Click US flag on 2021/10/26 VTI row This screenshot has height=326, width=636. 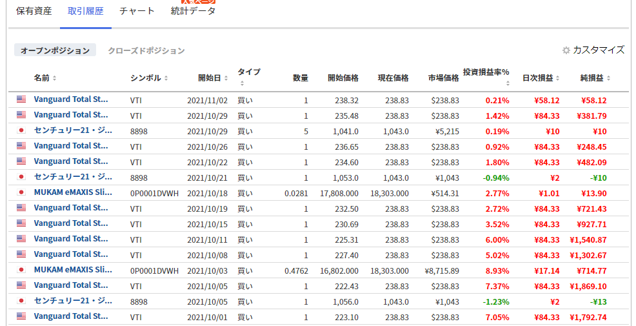[x=21, y=146]
